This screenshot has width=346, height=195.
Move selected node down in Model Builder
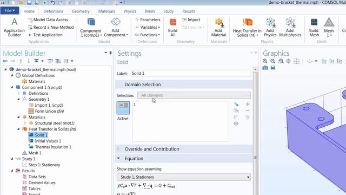29,61
